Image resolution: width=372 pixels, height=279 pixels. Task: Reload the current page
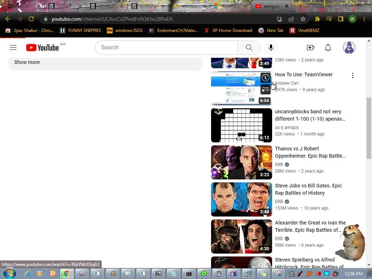(x=31, y=19)
